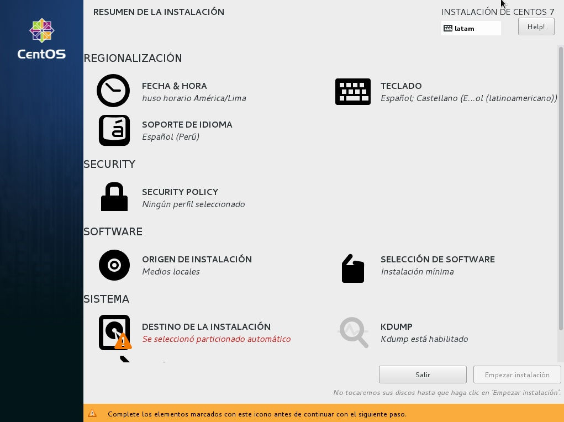Open 'Se seleccionó particionado automático' link

[x=216, y=339]
